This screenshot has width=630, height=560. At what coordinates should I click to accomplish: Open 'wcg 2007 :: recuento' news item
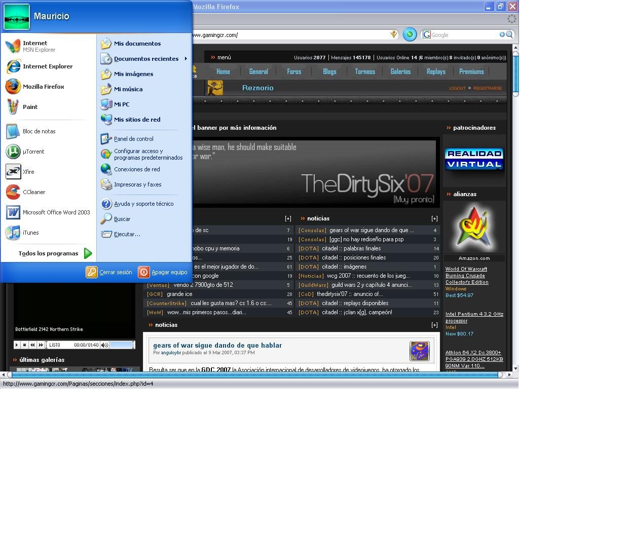368,276
